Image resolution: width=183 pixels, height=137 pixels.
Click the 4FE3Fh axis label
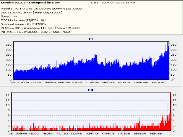36,82
